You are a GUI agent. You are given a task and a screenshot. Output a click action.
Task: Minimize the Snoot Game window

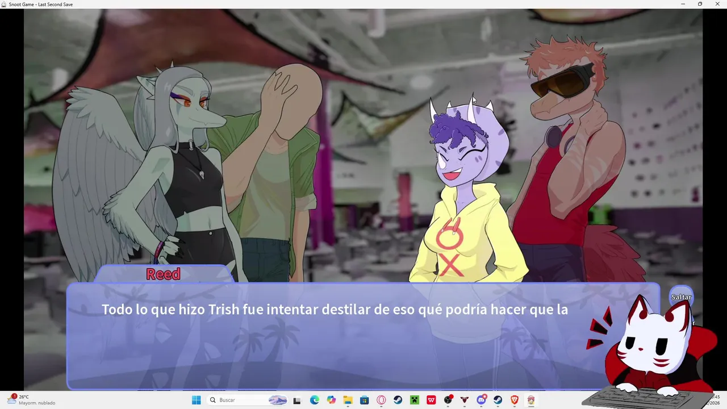point(683,4)
